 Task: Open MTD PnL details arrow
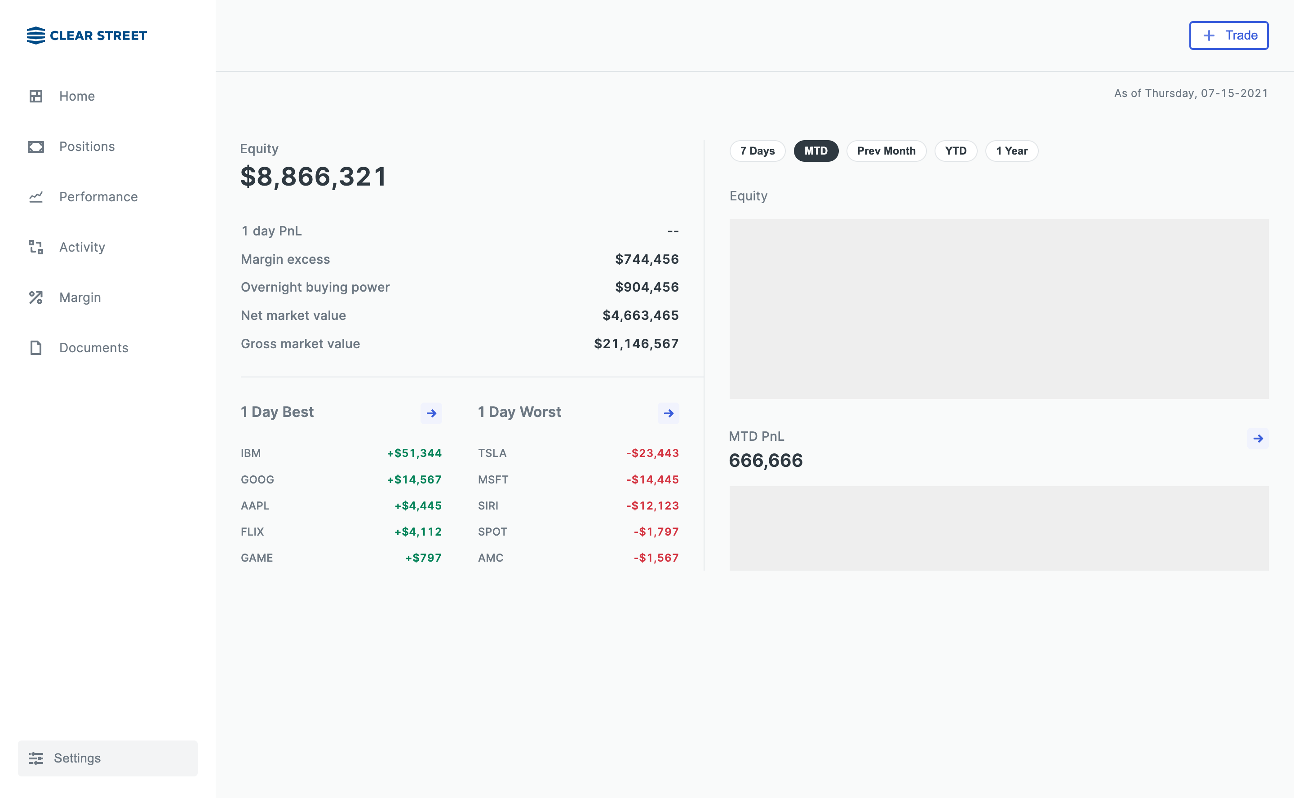tap(1258, 439)
